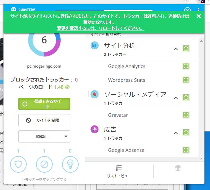Open the gift rewards tab icon
The height and width of the screenshot is (190, 210).
178,168
